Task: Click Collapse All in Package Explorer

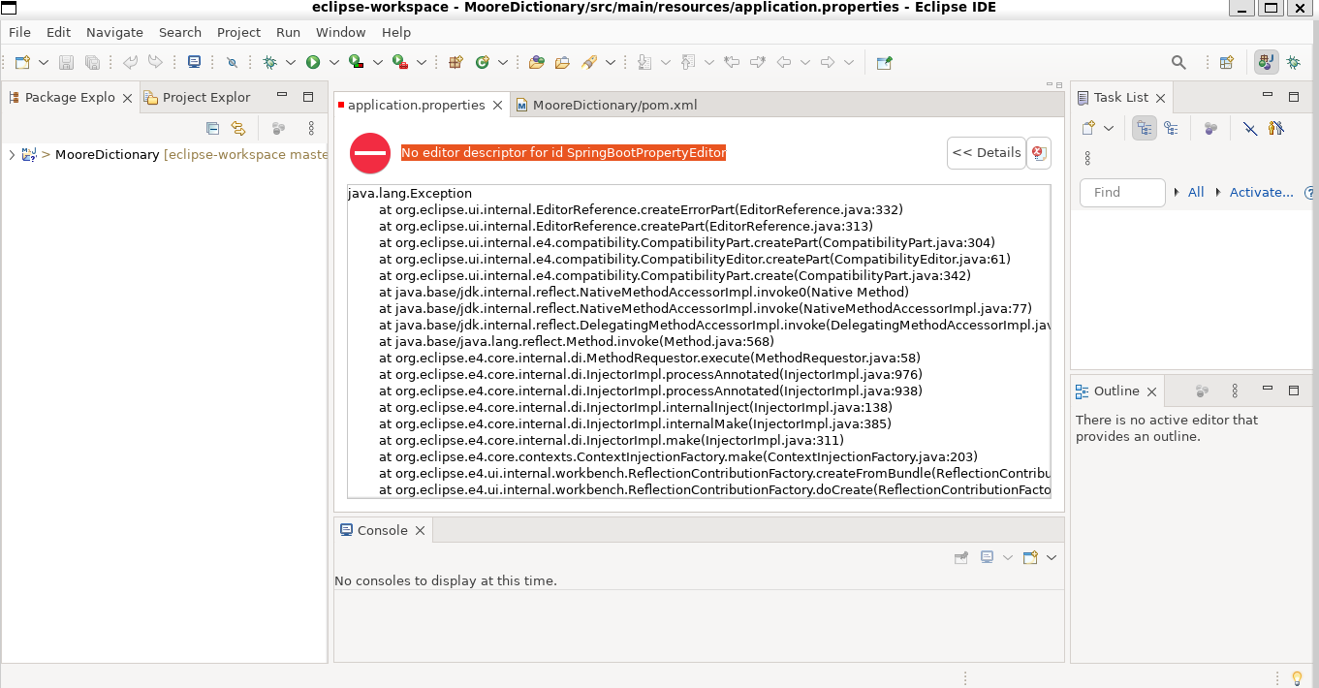Action: pos(212,128)
